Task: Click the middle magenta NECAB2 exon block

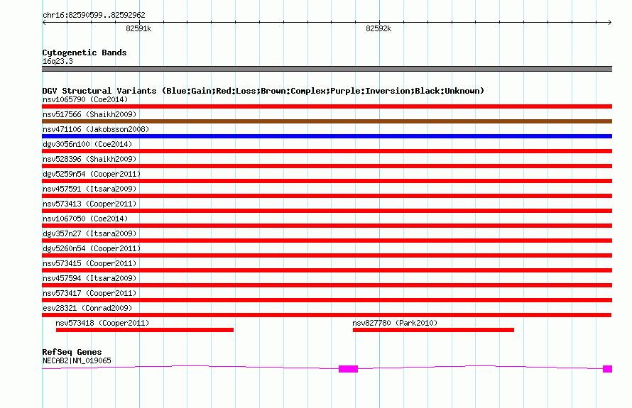Action: click(348, 369)
